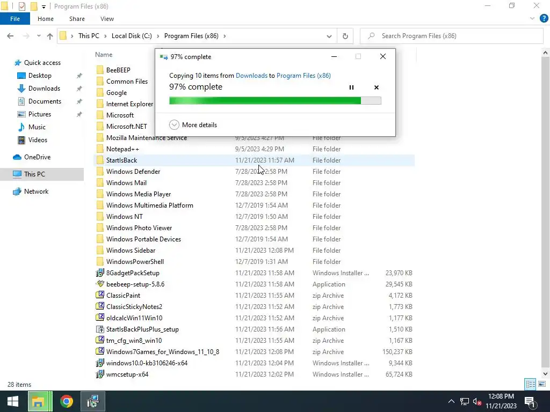Click the green copy progress bar
The width and height of the screenshot is (550, 412).
click(x=275, y=101)
